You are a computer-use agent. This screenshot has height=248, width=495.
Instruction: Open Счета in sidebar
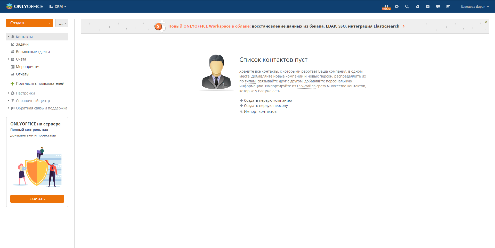[21, 59]
